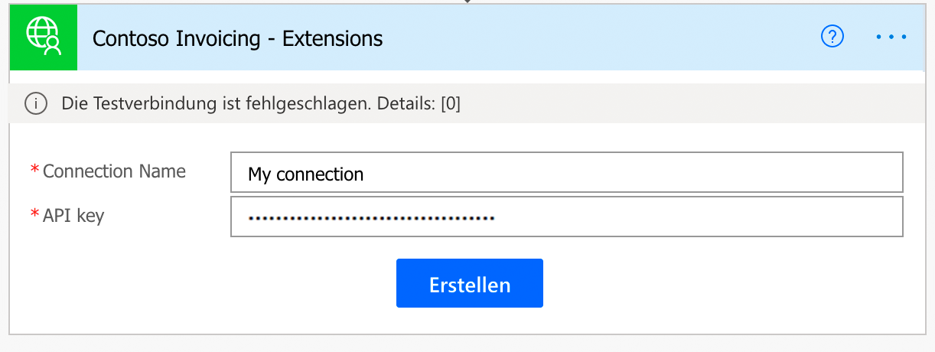Screen dimensions: 935x352
Task: Open help via the question mark icon
Action: pyautogui.click(x=832, y=36)
